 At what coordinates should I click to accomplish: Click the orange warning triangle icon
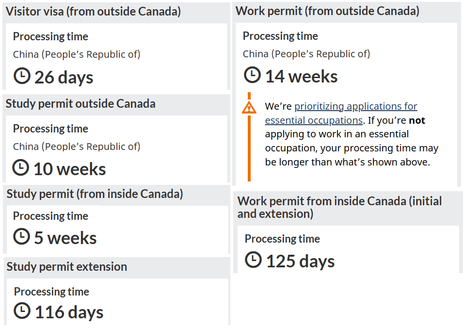249,108
